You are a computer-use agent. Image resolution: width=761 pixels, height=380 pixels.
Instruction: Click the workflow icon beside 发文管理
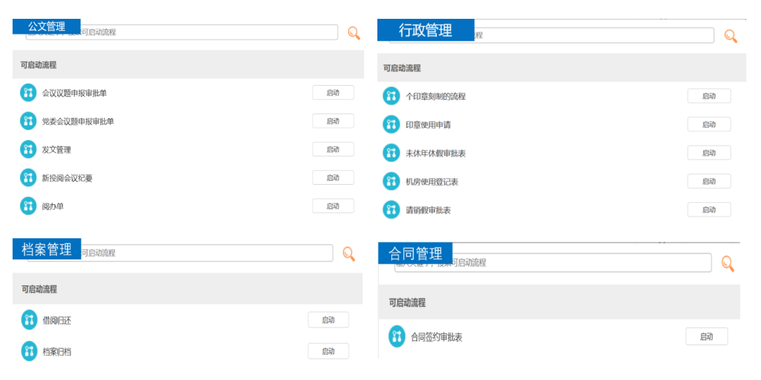[28, 149]
